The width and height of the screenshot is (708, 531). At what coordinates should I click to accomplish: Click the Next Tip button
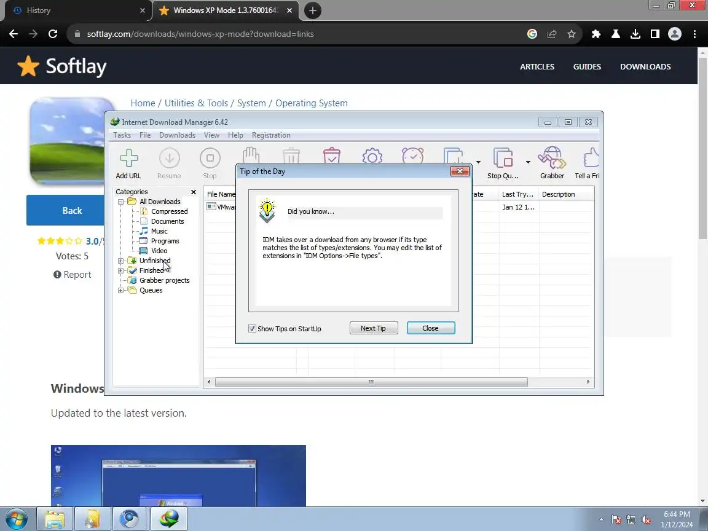click(x=374, y=328)
